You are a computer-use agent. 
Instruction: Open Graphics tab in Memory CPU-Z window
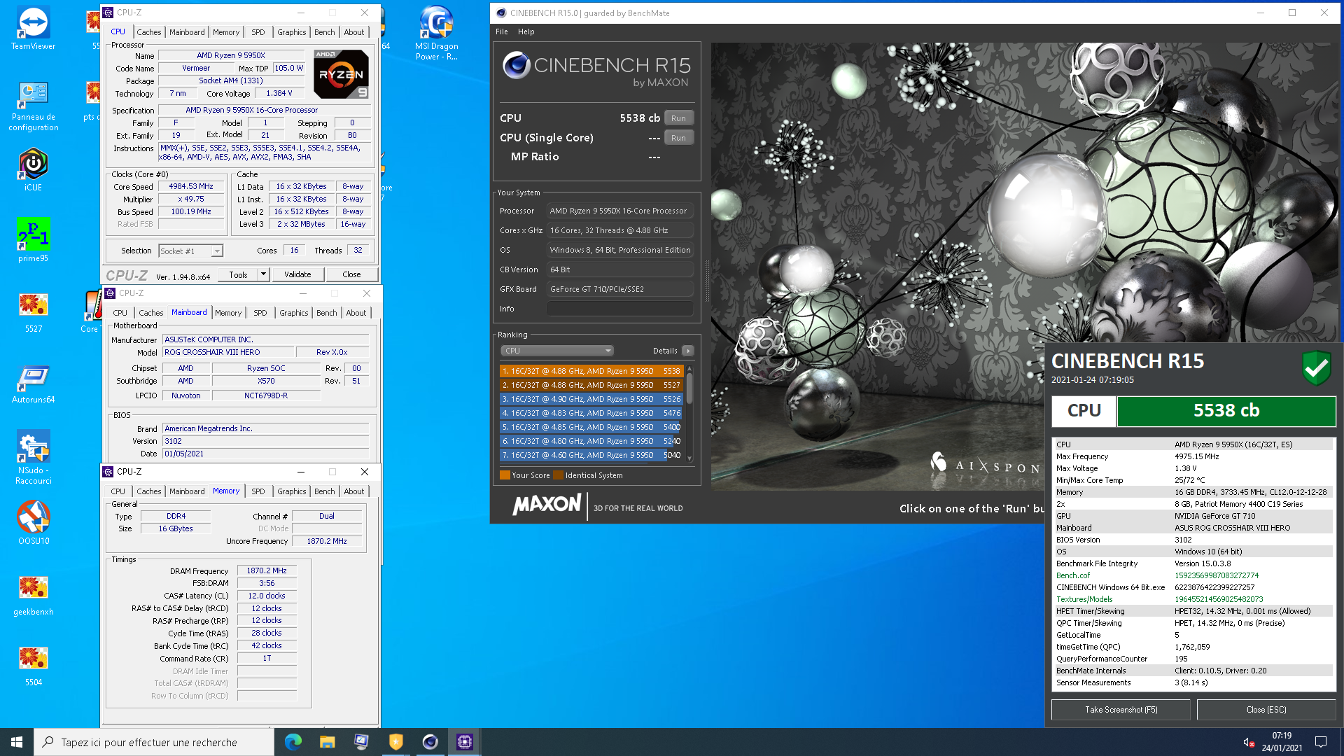[x=292, y=491]
